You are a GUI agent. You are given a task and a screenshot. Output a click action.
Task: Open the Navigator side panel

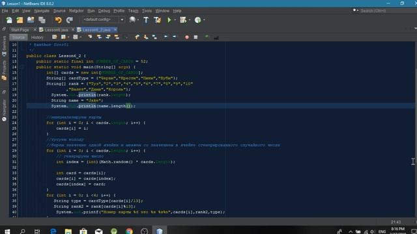click(4, 110)
